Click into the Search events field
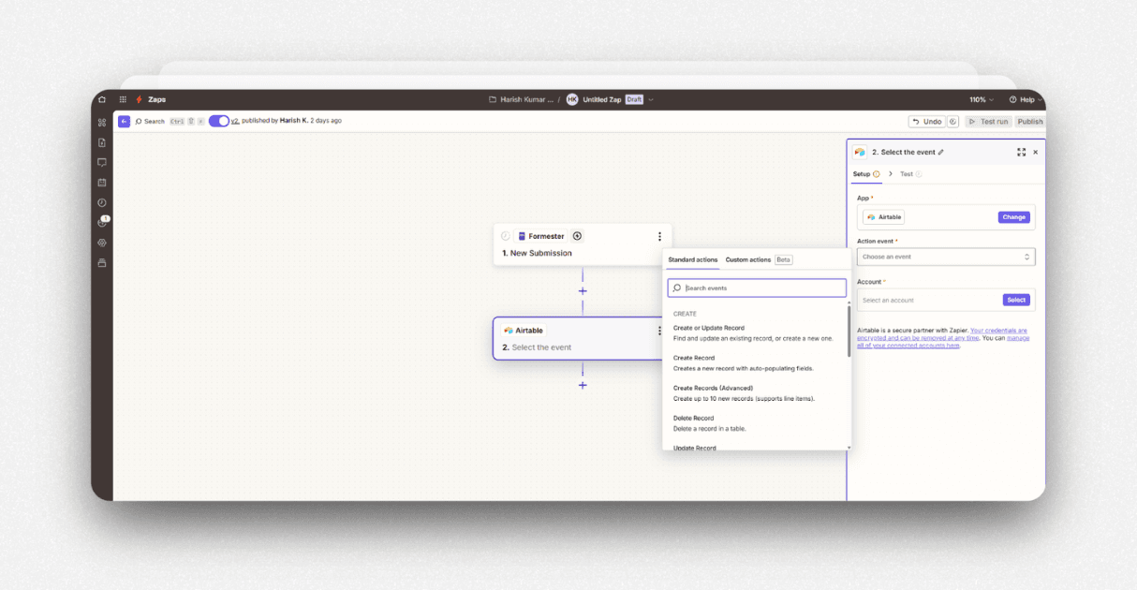The height and width of the screenshot is (590, 1137). point(757,288)
